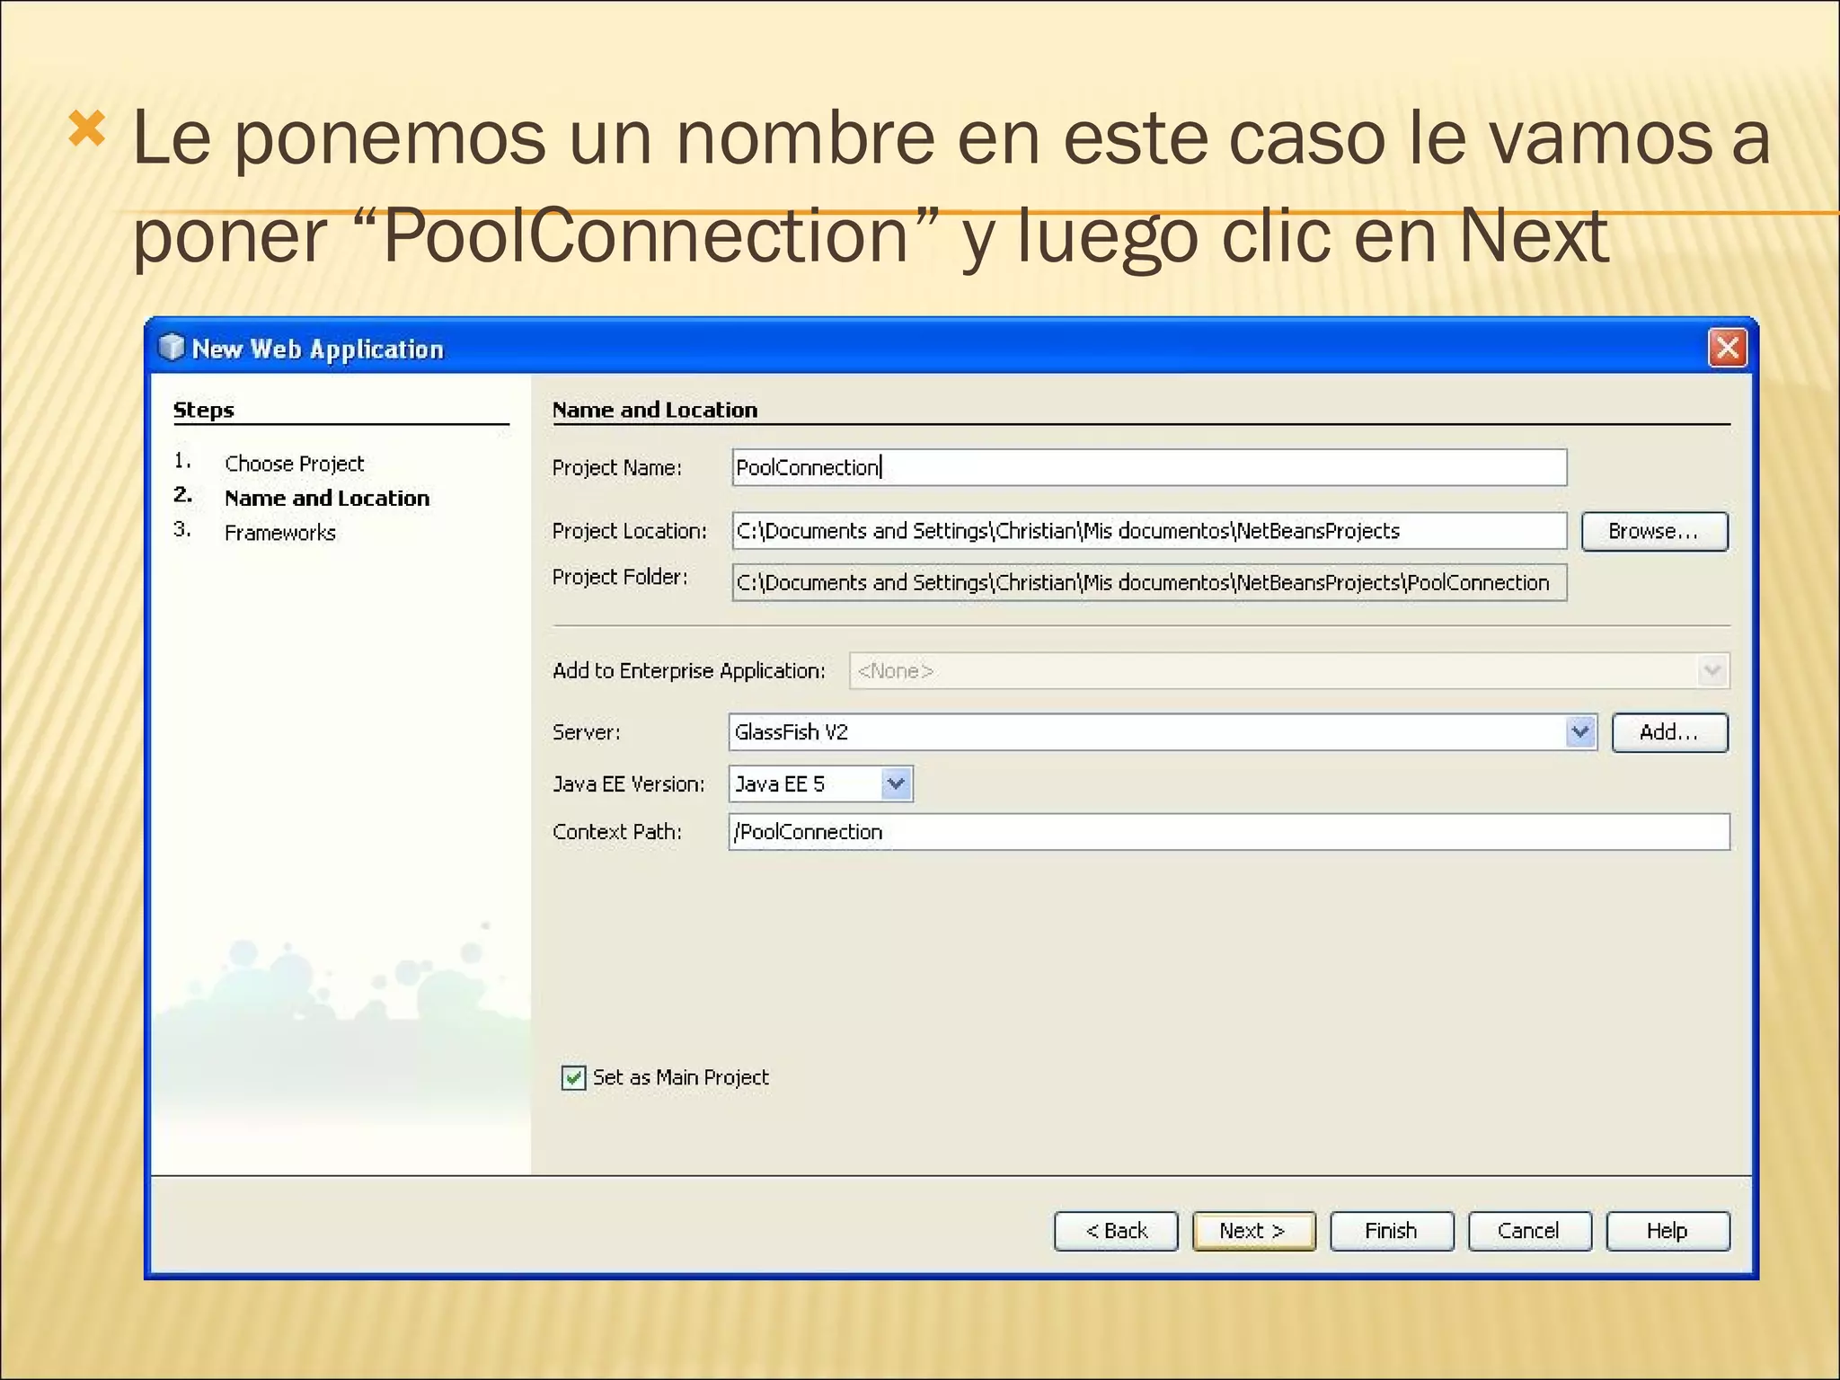1840x1380 pixels.
Task: Toggle the Set as Main Project checkbox
Action: [573, 1077]
